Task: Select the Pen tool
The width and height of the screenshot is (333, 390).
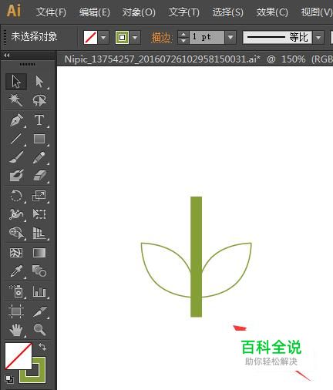Action: 16,120
